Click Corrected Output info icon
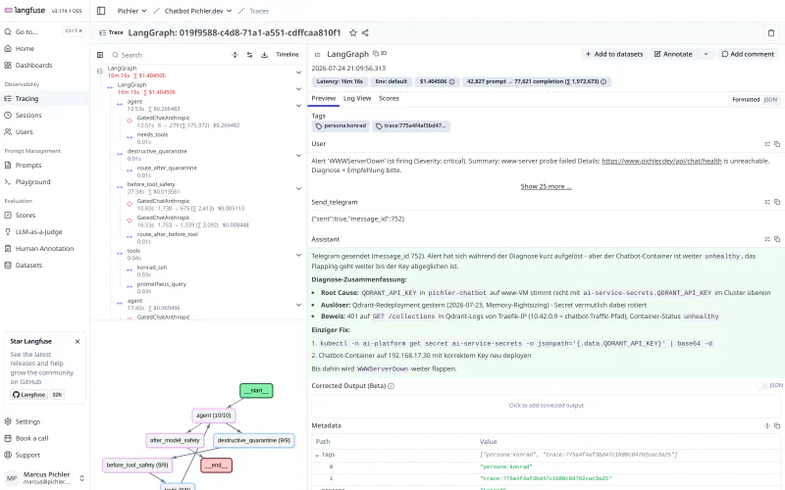The width and height of the screenshot is (785, 490). 391,386
